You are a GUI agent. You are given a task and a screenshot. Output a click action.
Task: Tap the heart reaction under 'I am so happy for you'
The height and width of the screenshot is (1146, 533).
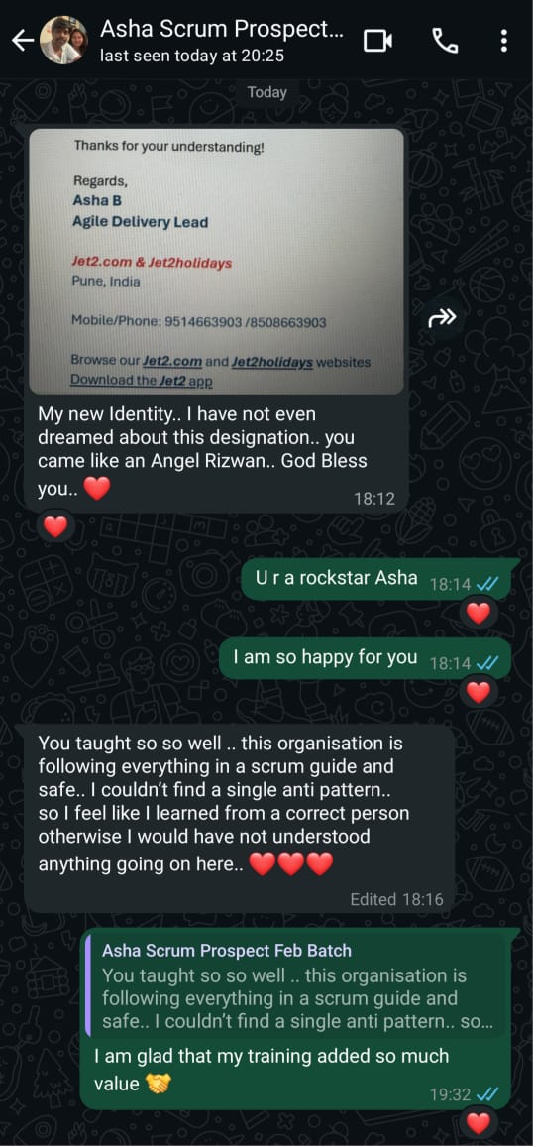pyautogui.click(x=479, y=691)
